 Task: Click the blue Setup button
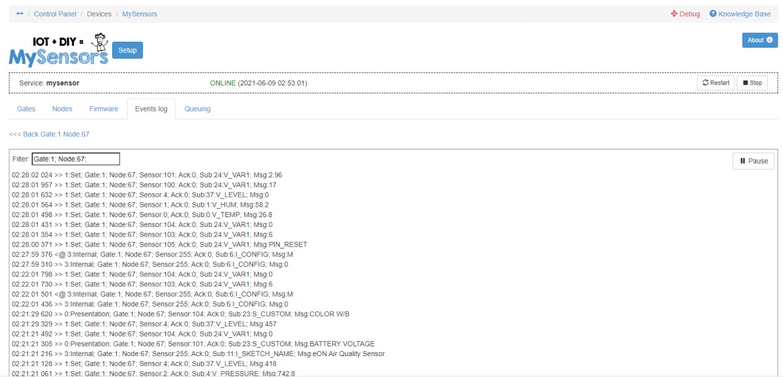coord(127,50)
